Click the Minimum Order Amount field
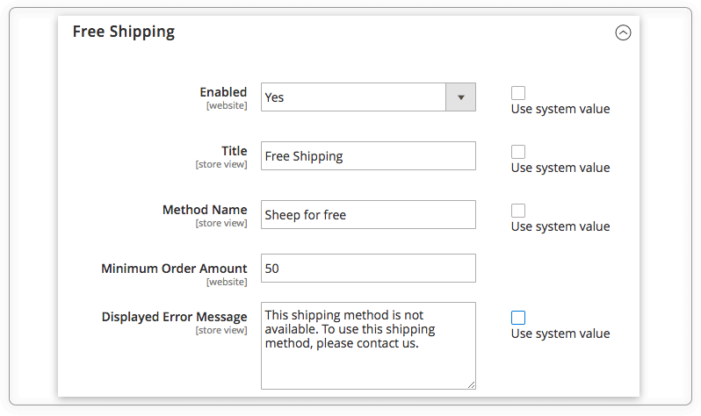701x416 pixels. tap(368, 268)
